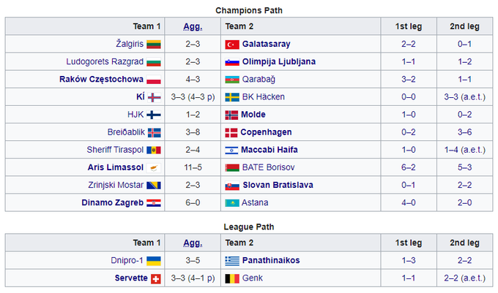Click the Lithuanian flag beside Žalgiris
The height and width of the screenshot is (293, 498).
pyautogui.click(x=154, y=44)
